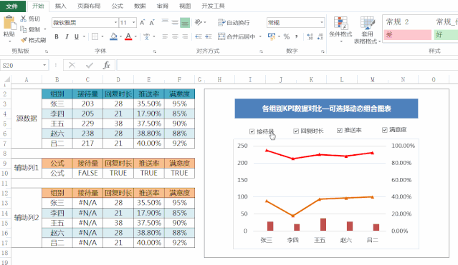Increase font size
The image size is (458, 265).
pyautogui.click(x=142, y=22)
